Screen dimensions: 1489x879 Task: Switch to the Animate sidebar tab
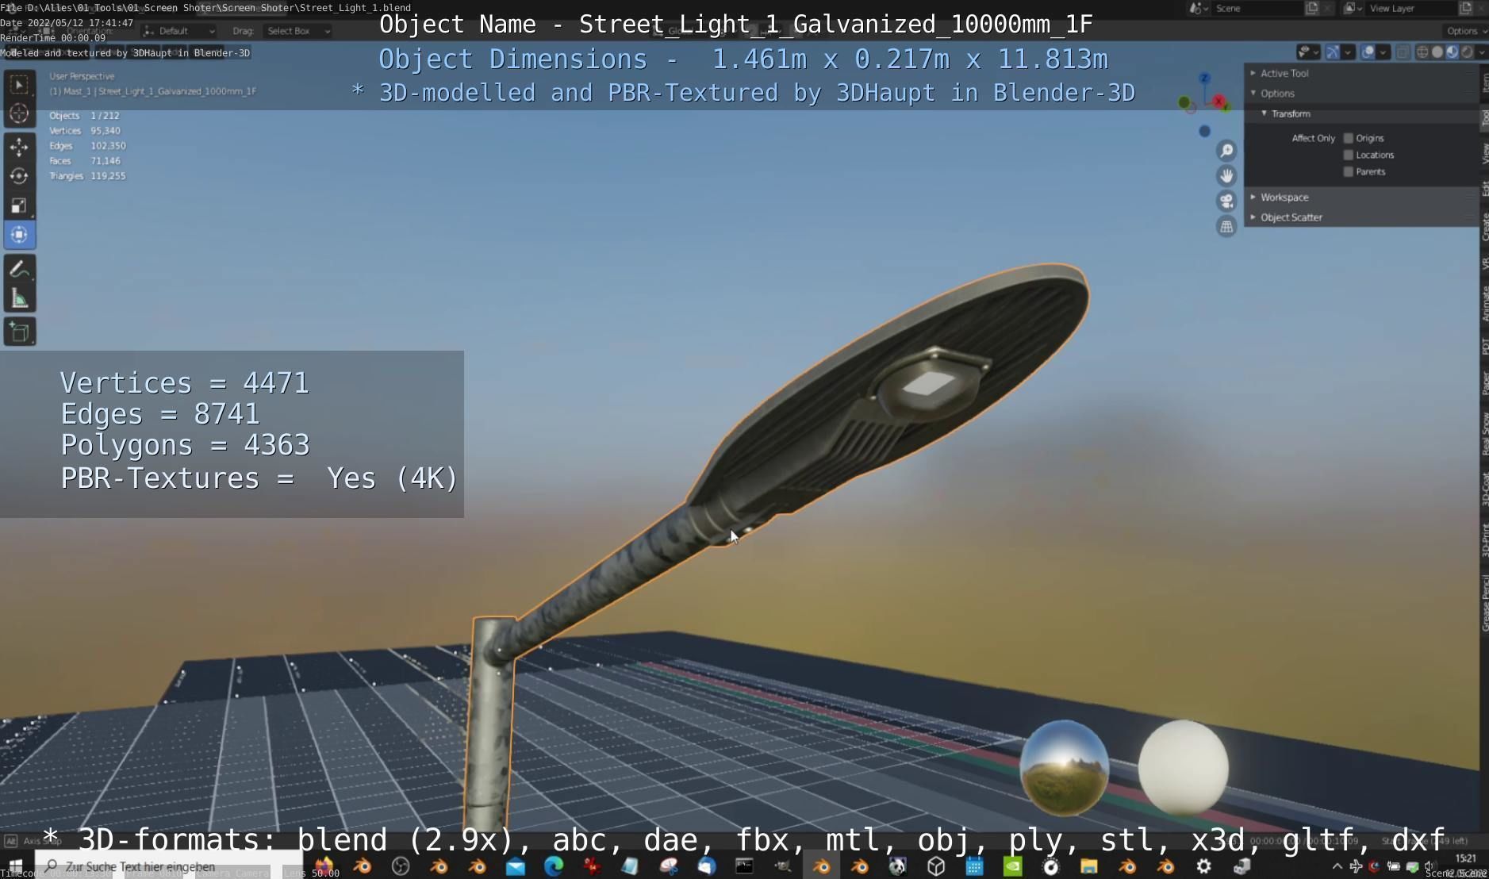click(x=1484, y=304)
